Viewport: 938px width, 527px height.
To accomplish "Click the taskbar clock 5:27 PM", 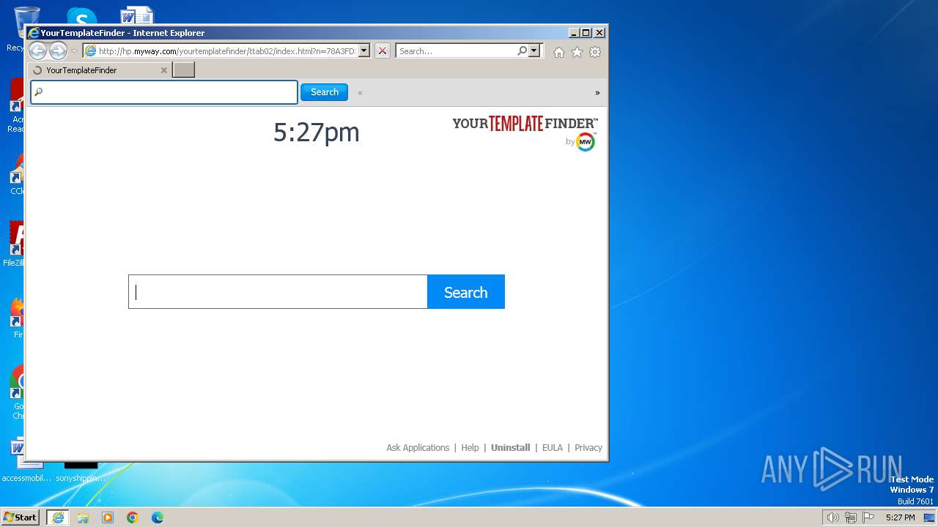I will [x=900, y=517].
